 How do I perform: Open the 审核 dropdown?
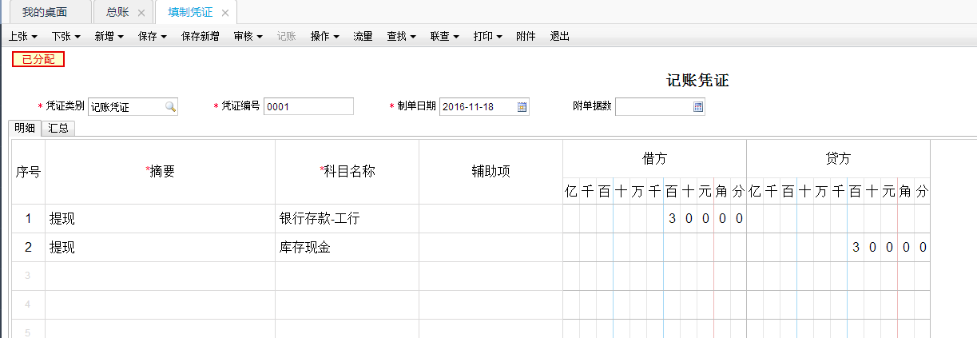pos(248,36)
